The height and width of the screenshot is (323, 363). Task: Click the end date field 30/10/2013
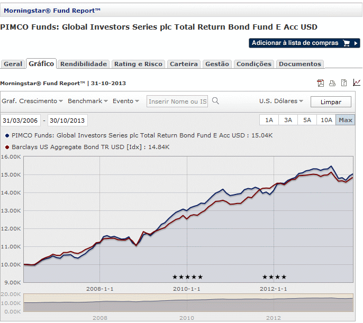point(68,120)
